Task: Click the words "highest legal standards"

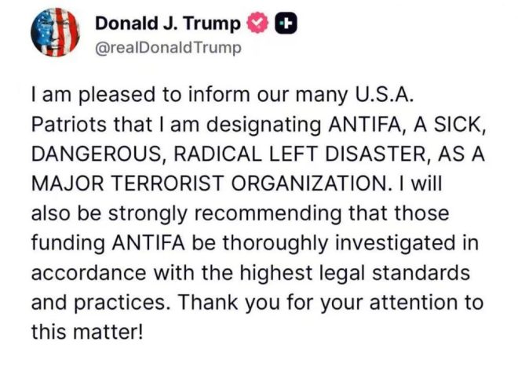Action: pos(355,274)
